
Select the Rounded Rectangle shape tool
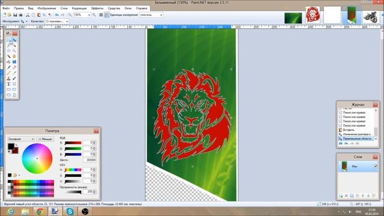tap(14, 89)
